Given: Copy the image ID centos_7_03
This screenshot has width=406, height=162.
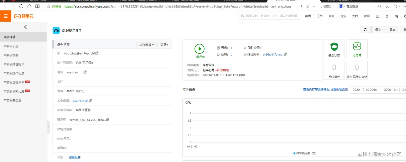Looking at the screenshot, I should tap(108, 119).
